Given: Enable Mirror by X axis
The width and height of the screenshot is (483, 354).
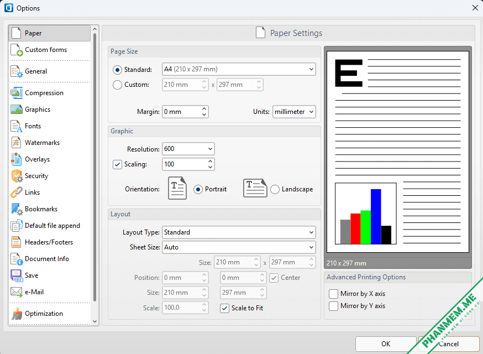Looking at the screenshot, I should point(333,294).
